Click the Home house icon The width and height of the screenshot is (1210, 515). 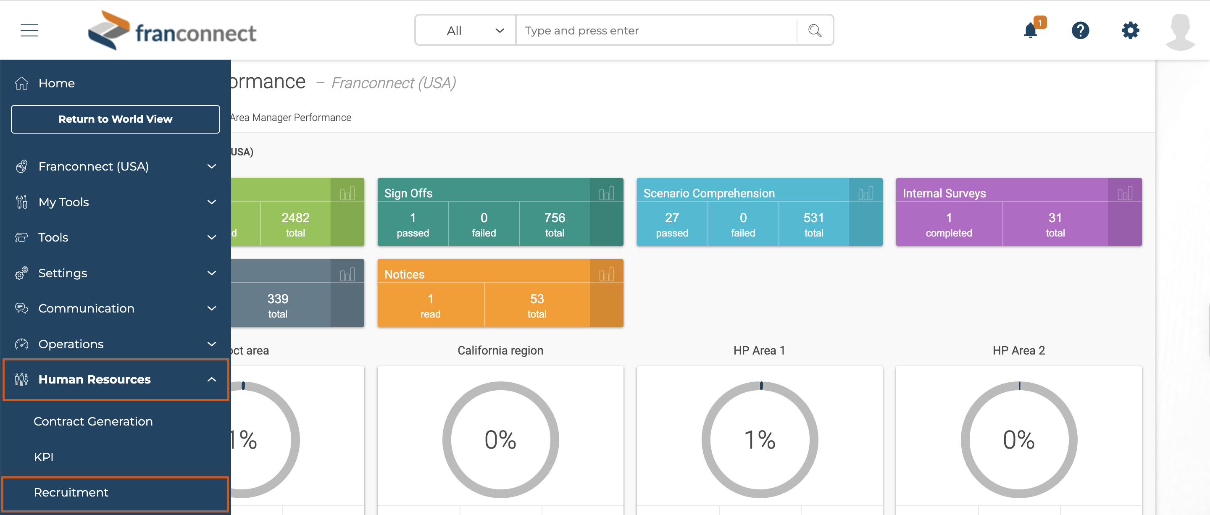pyautogui.click(x=21, y=83)
